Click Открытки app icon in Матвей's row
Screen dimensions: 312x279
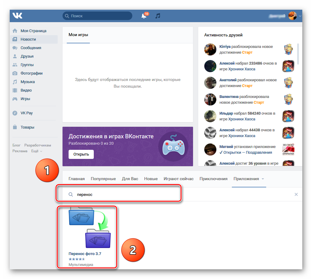pos(288,149)
